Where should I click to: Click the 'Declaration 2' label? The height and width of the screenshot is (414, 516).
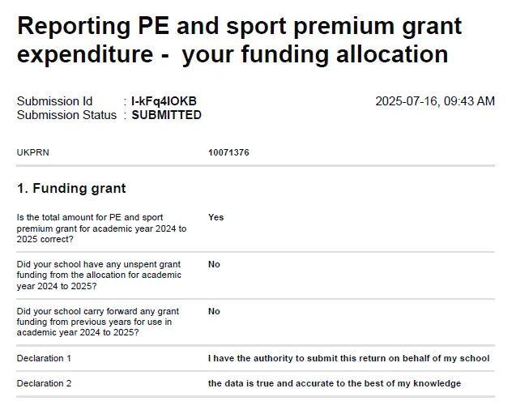[44, 383]
